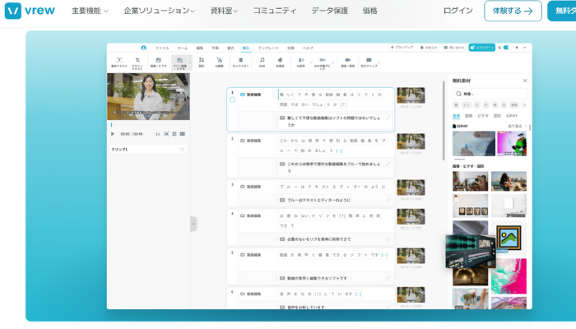Click the コミュニティ link

[274, 11]
